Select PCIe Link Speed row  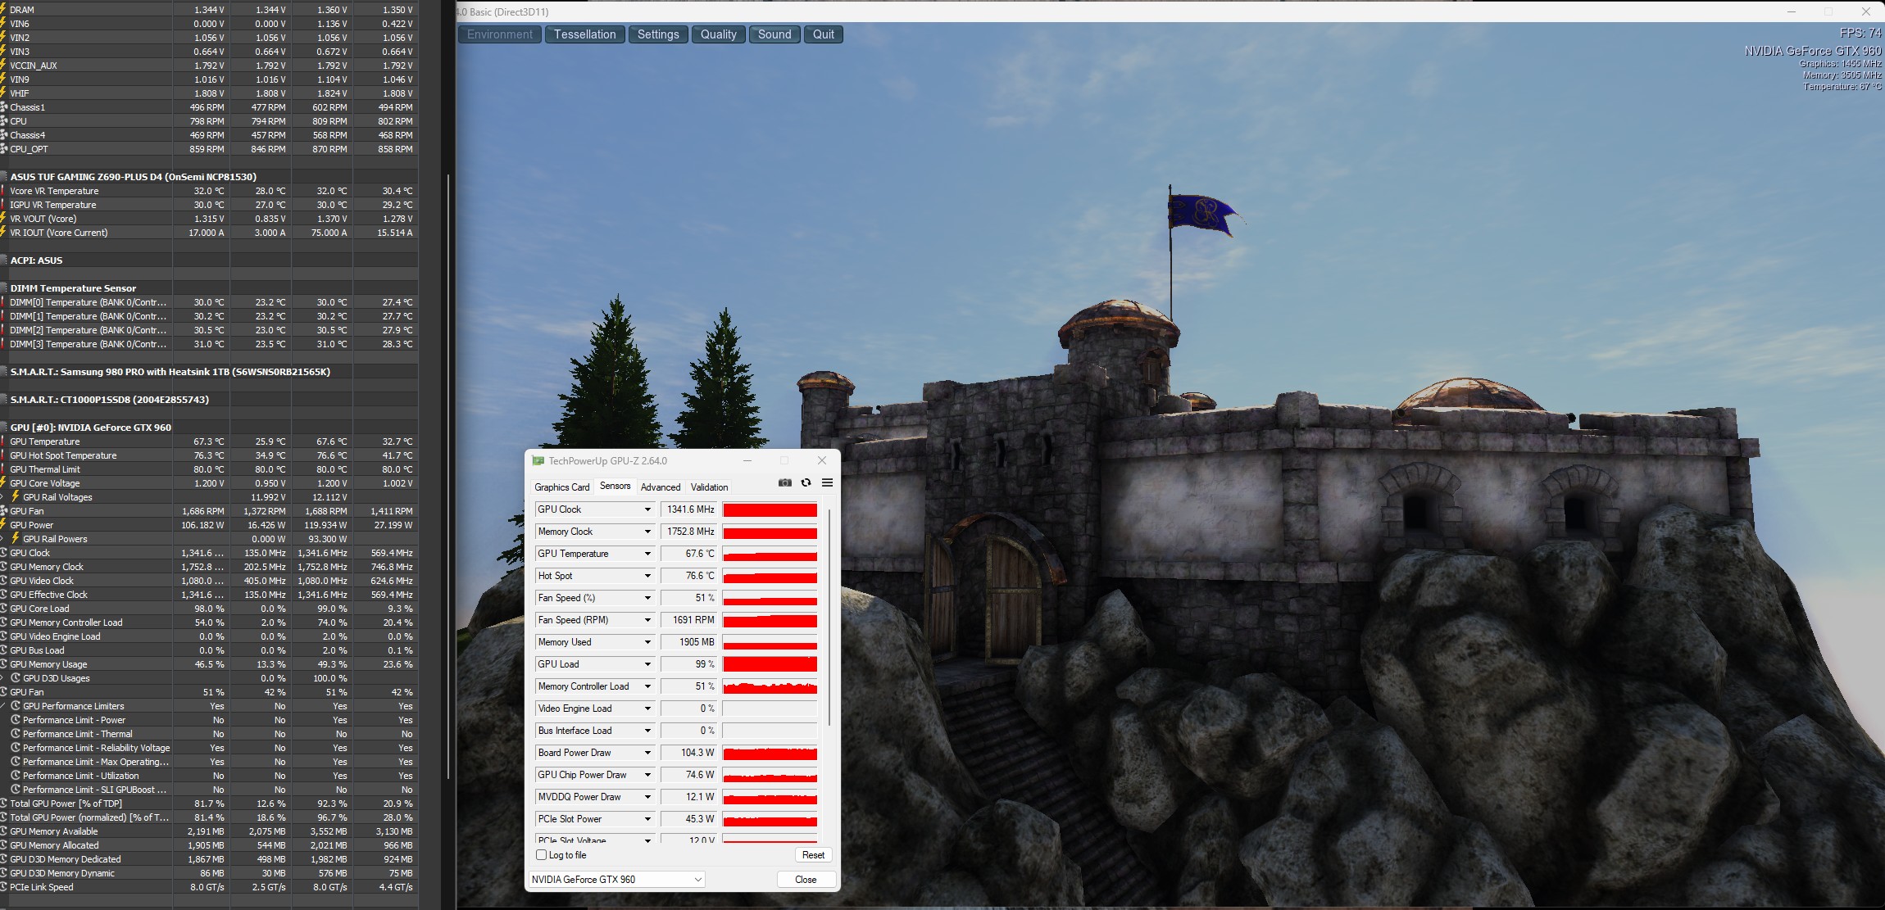pyautogui.click(x=210, y=887)
